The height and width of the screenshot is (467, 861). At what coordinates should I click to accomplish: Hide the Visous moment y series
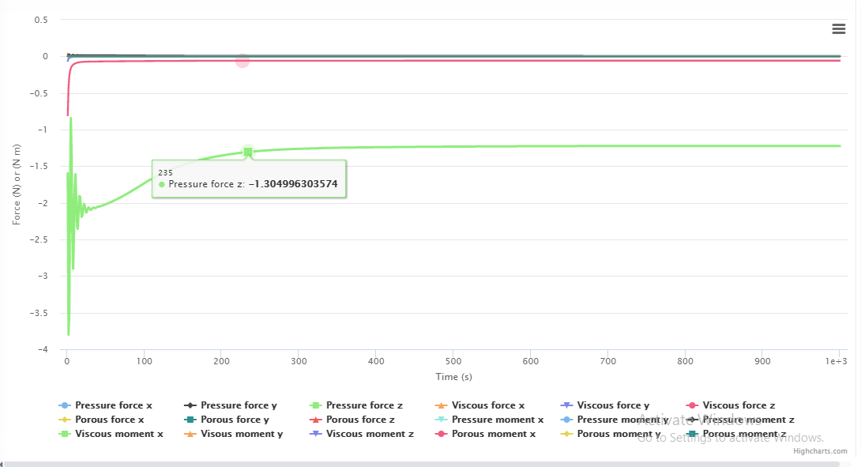[x=241, y=434]
